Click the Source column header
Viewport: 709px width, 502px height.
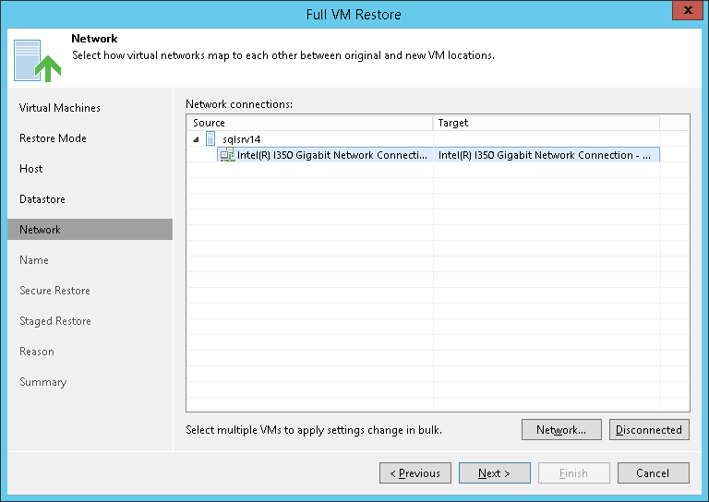point(309,123)
